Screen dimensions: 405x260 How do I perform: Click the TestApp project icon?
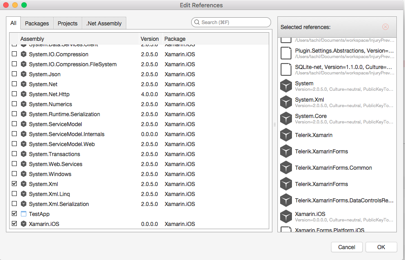(x=24, y=214)
